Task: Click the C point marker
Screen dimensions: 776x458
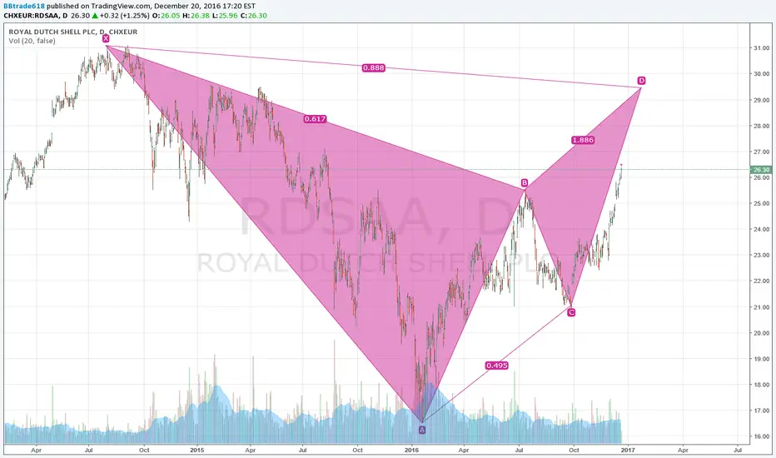Action: click(571, 312)
